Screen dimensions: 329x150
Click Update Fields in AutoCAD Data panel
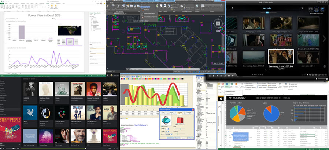tap(175, 5)
